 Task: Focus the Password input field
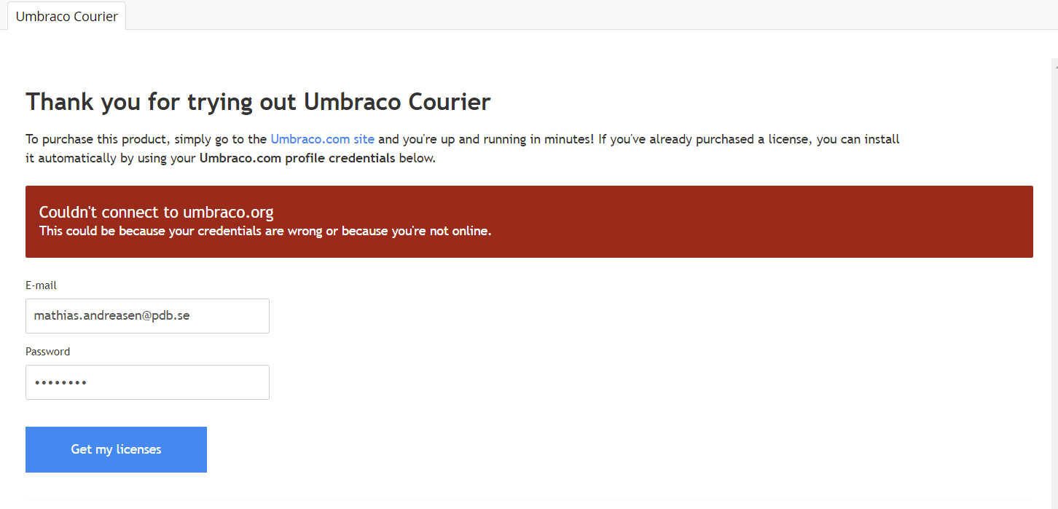pos(147,382)
